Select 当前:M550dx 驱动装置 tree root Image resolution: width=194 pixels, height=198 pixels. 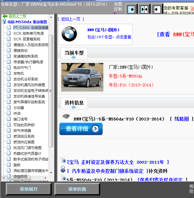27,22
